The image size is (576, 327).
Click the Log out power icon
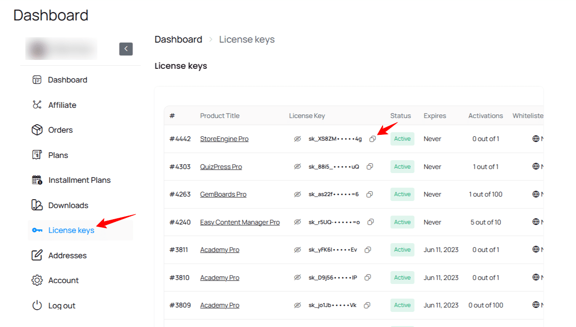pos(37,306)
